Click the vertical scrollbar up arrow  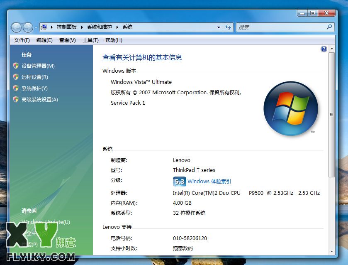[x=332, y=49]
